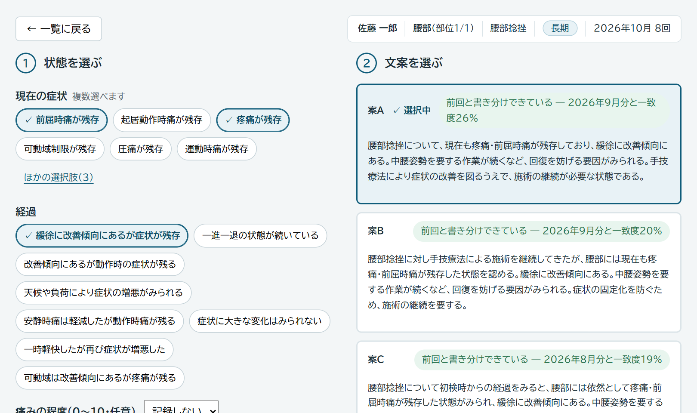Viewport: 697px width, 413px height.
Task: Click 案B similarity badge showing 一致度20%
Action: [x=541, y=231]
